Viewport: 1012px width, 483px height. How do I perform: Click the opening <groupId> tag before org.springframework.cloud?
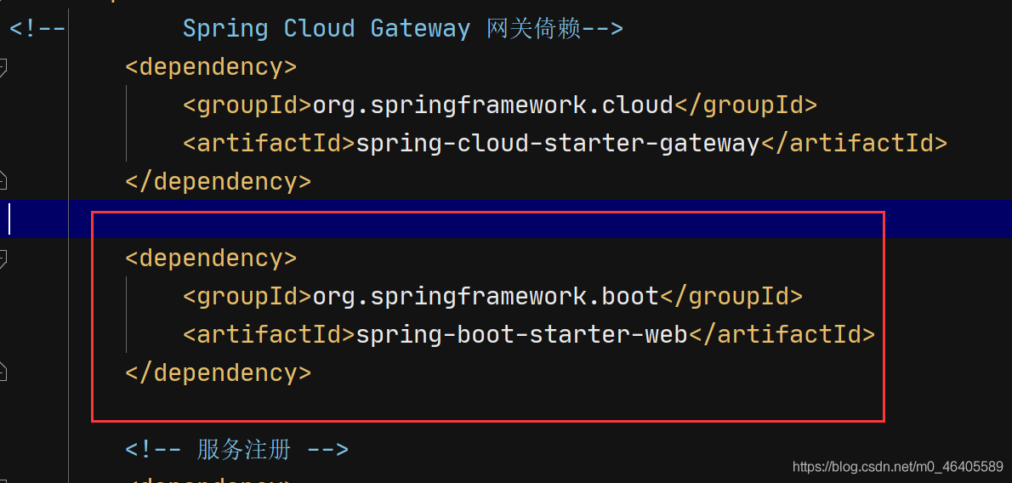[247, 105]
